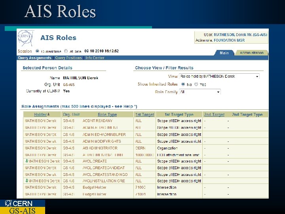Screen dimensions: 285x214
Task: Click the AIS ADMINISTRATOR role type cell
Action: coord(100,148)
